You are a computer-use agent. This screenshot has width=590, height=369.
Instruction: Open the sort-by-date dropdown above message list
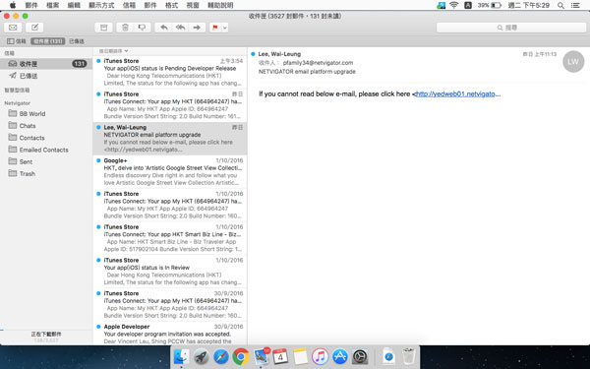click(x=113, y=51)
